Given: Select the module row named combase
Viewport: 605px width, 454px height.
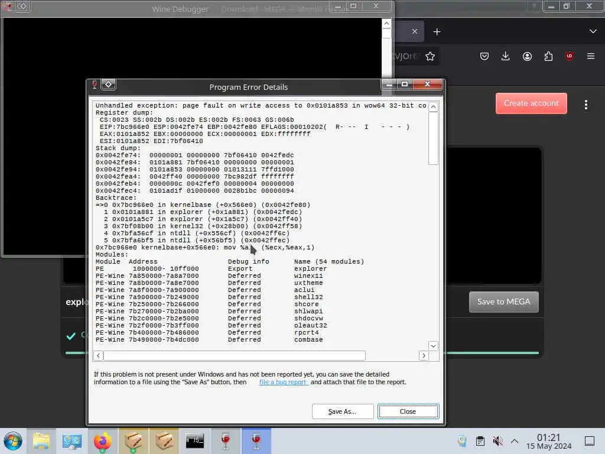Looking at the screenshot, I should point(209,340).
